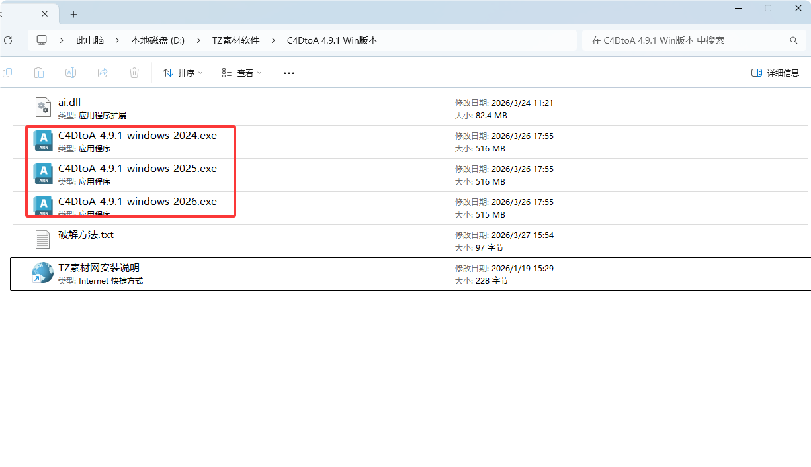Click C4DtoA 4.9.1 Win版本 breadcrumb
This screenshot has height=467, width=811.
click(x=332, y=40)
